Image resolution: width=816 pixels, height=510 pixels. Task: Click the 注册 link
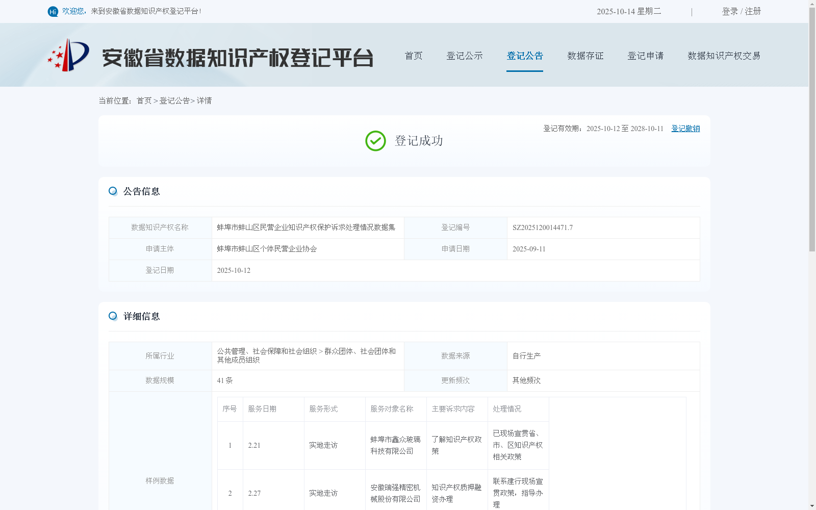(x=753, y=11)
